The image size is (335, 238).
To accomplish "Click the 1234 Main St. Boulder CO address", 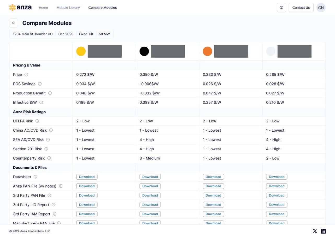I will tap(33, 34).
